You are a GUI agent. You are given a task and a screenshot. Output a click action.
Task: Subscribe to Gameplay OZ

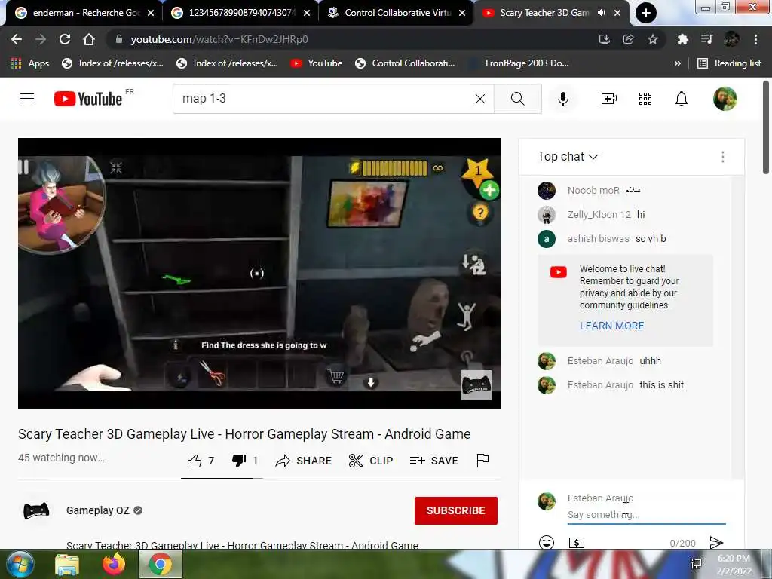(456, 510)
